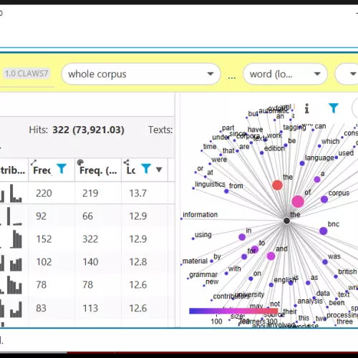Click the 'in' node in graph
This screenshot has height=358, width=358.
click(242, 237)
